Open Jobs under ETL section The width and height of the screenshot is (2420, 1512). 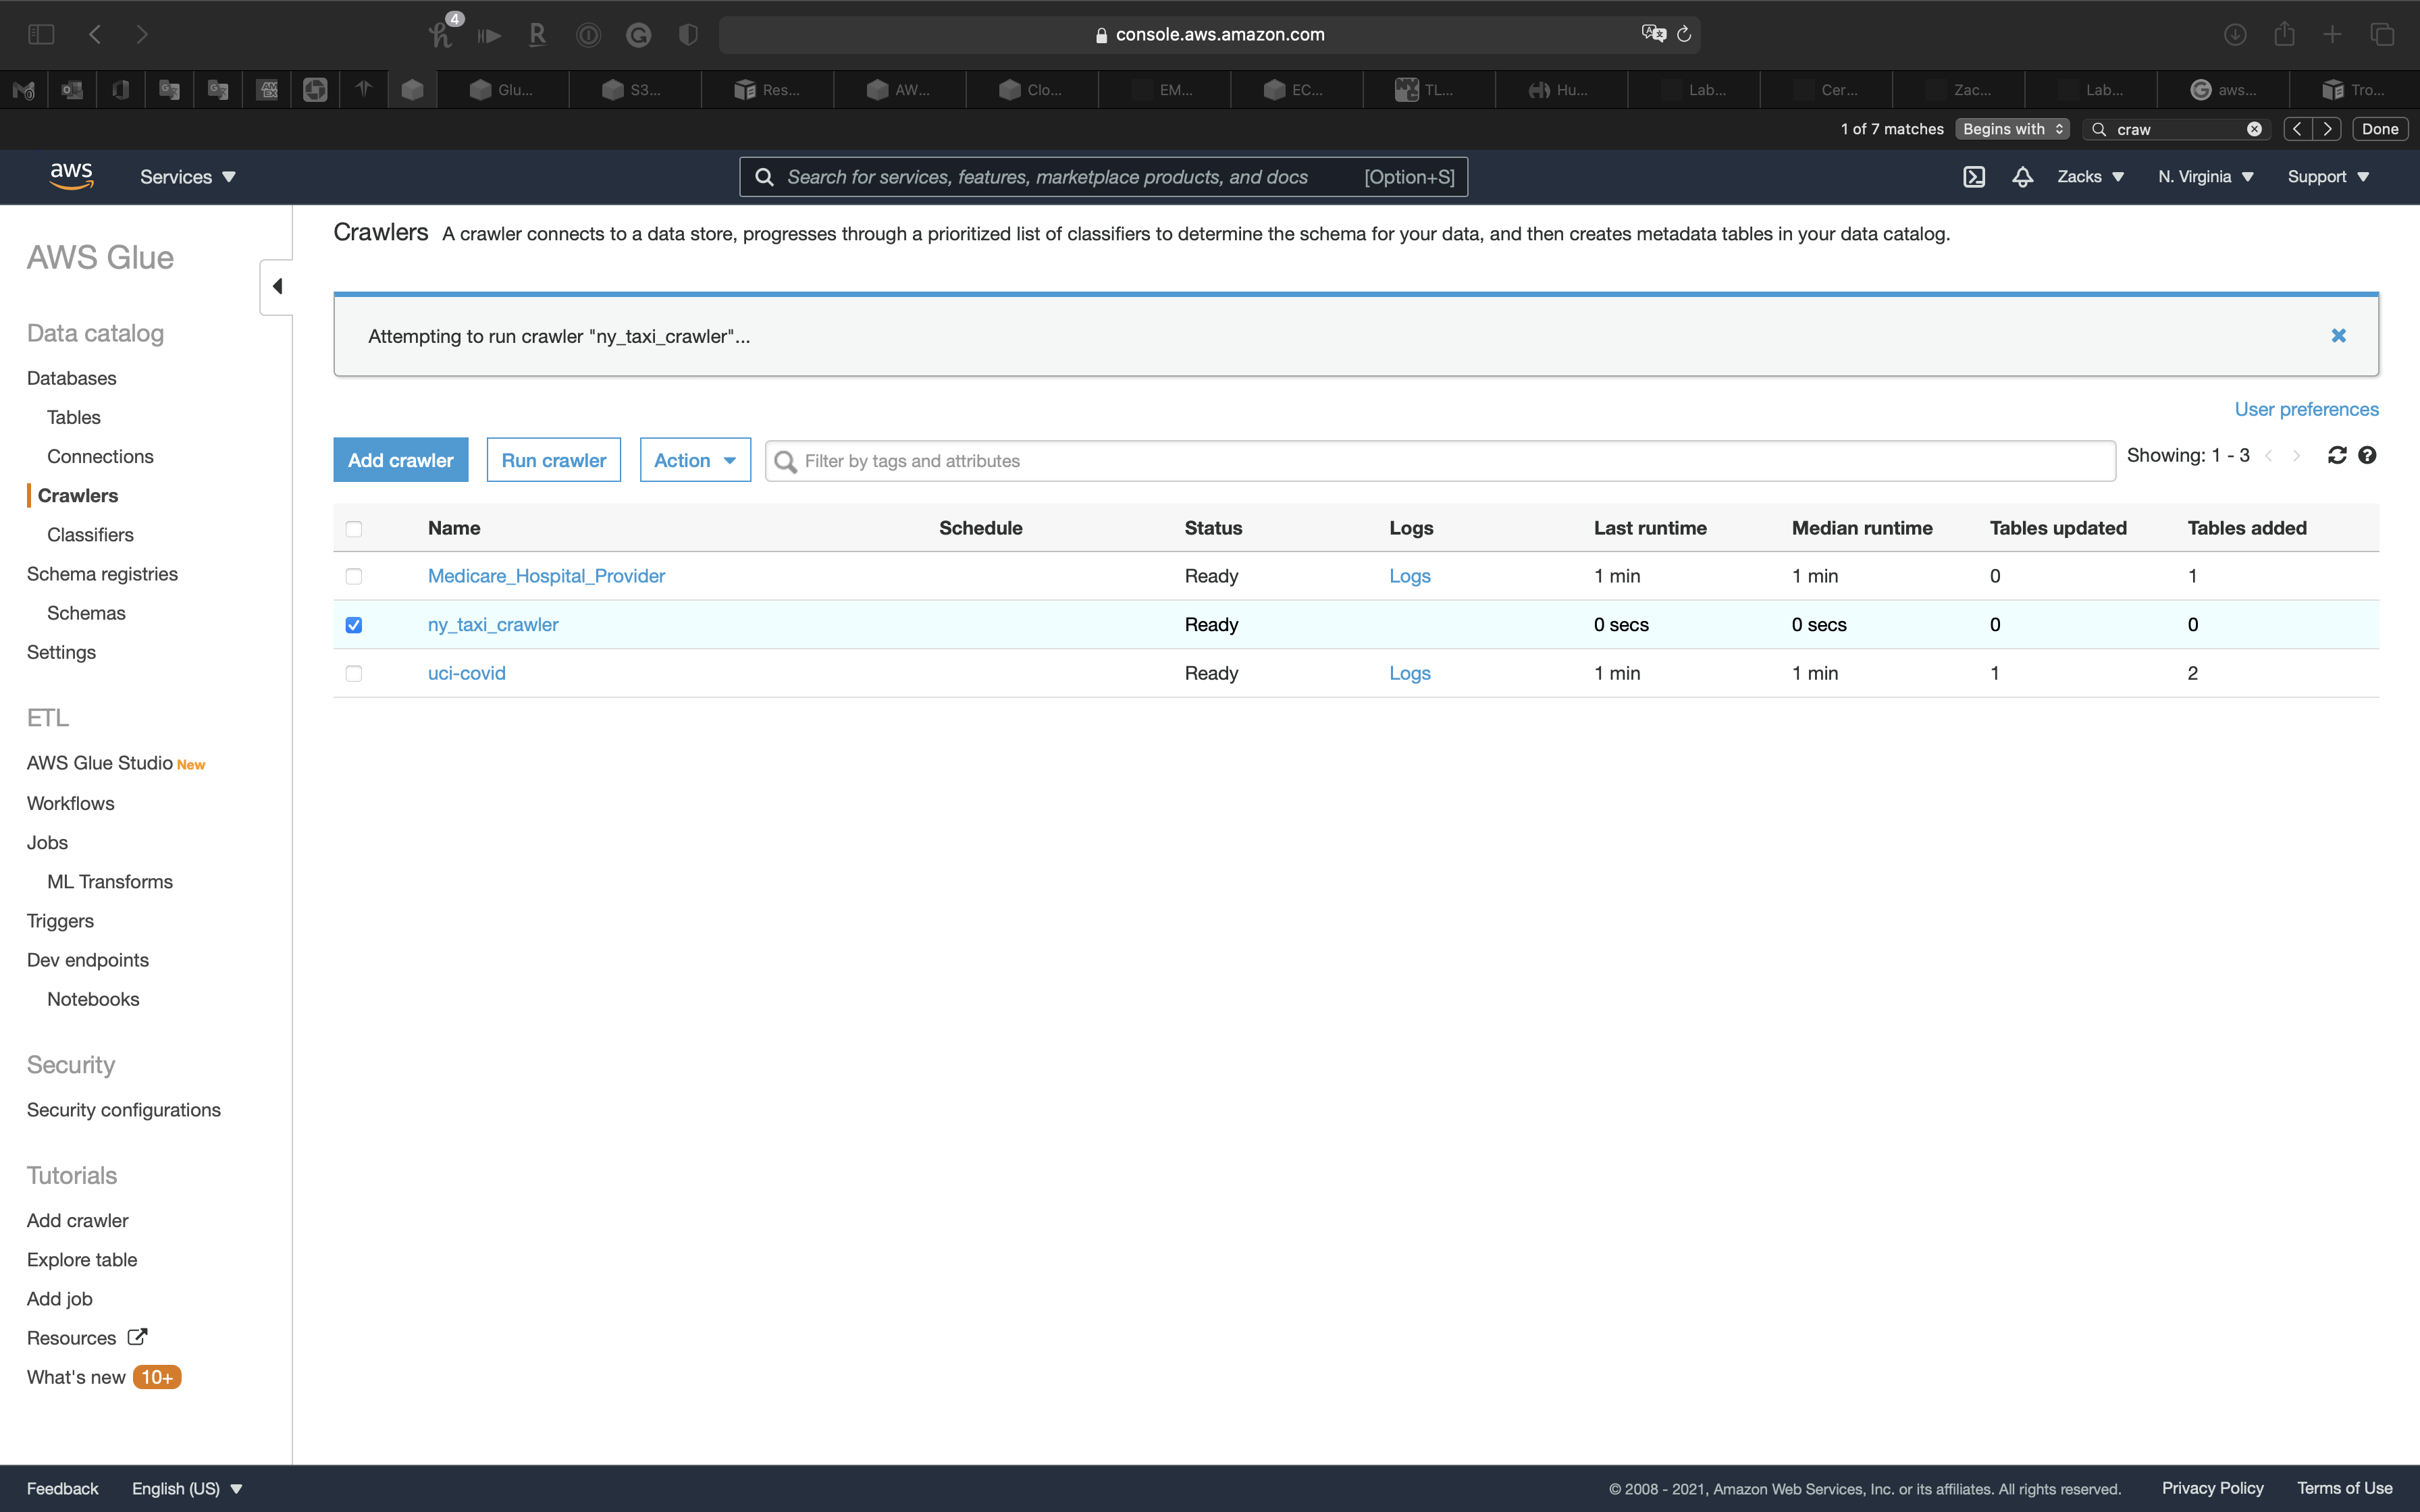tap(47, 842)
